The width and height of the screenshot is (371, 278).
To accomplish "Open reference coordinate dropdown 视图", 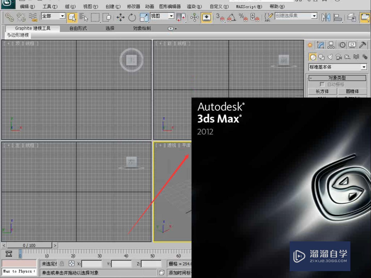I will [171, 16].
